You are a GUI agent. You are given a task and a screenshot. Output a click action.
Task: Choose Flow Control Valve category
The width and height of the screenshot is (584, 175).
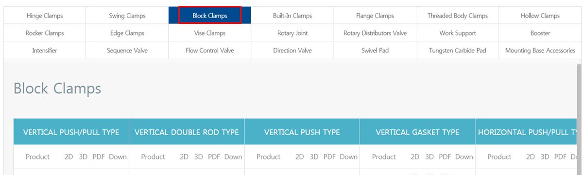click(x=210, y=51)
